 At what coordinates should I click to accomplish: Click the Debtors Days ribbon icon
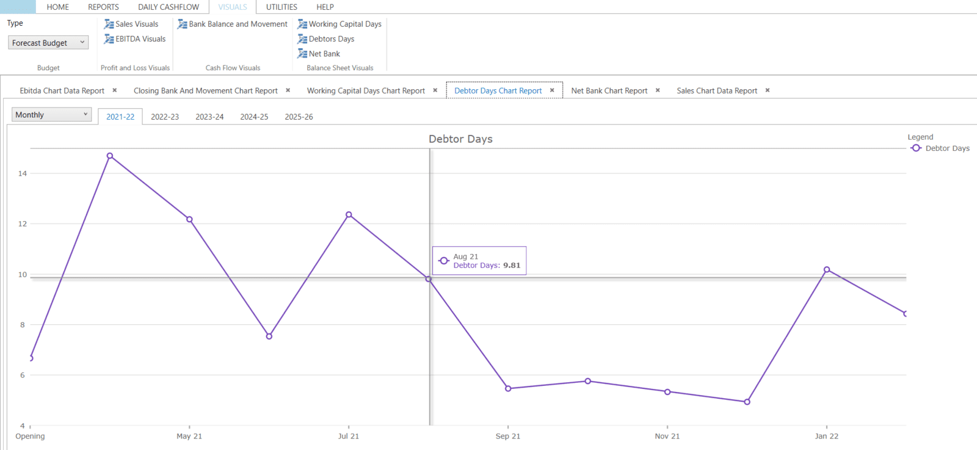[x=302, y=39]
